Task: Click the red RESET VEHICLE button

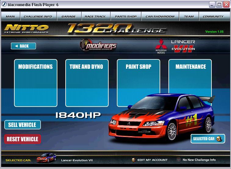Action: pos(23,139)
